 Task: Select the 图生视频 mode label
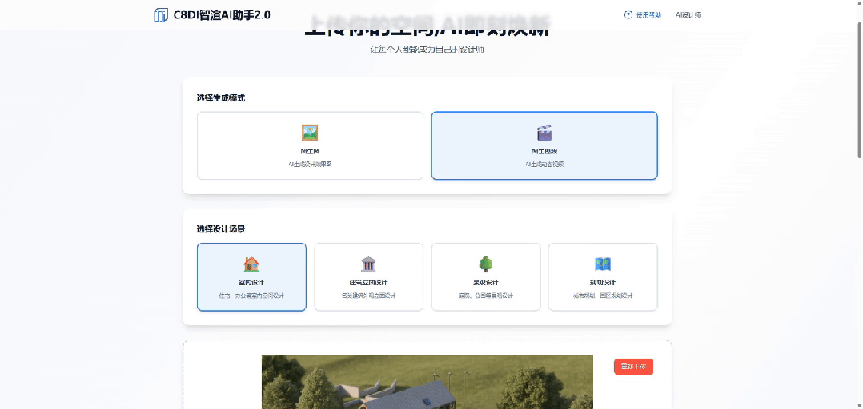[544, 151]
